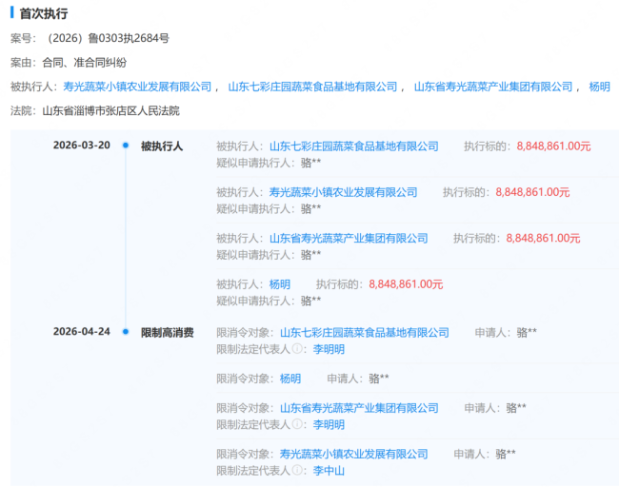Click 杨明 beside 执行标的 in the 2026-03-20 entry
619x487 pixels.
tap(279, 284)
